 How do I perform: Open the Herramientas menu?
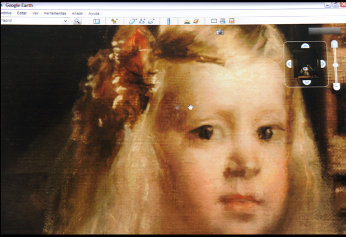click(x=55, y=13)
